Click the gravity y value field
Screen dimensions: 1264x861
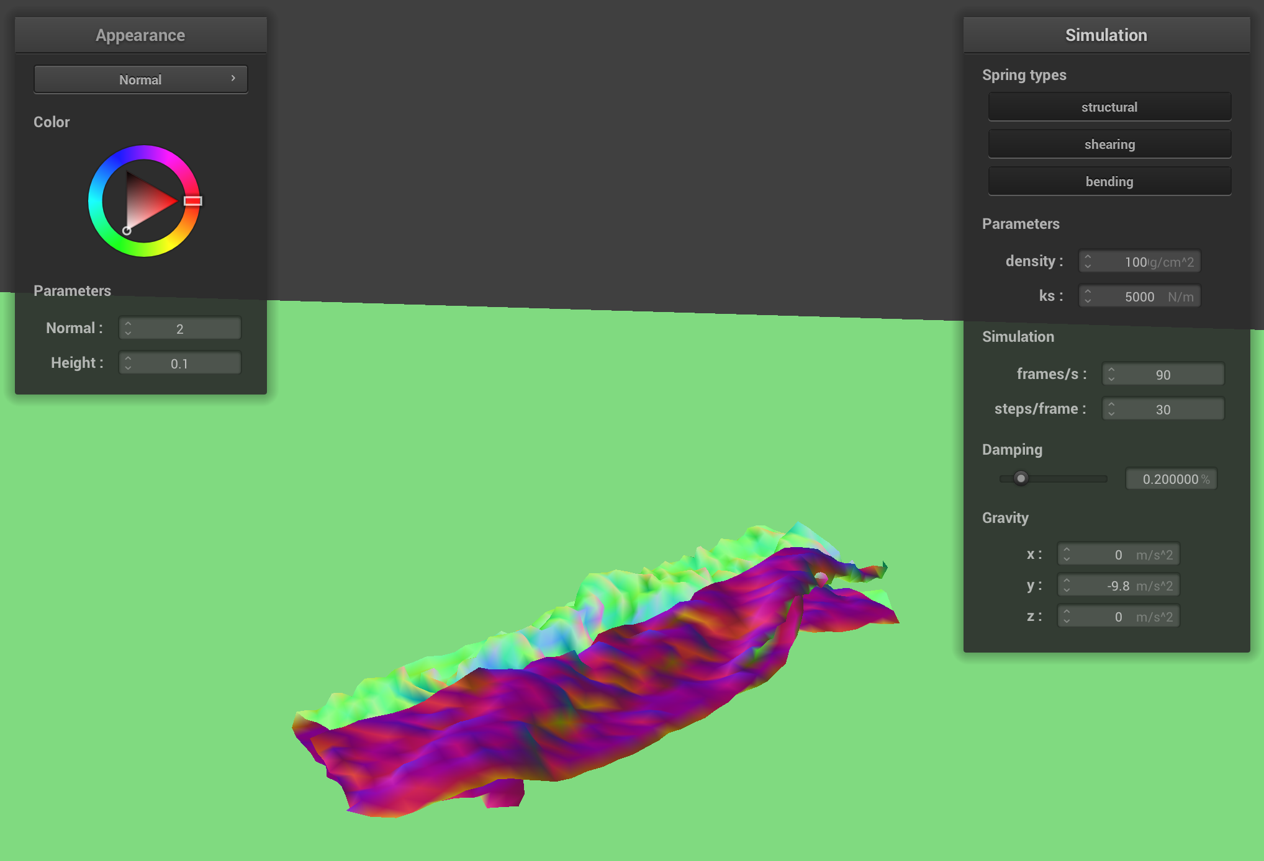pyautogui.click(x=1119, y=585)
